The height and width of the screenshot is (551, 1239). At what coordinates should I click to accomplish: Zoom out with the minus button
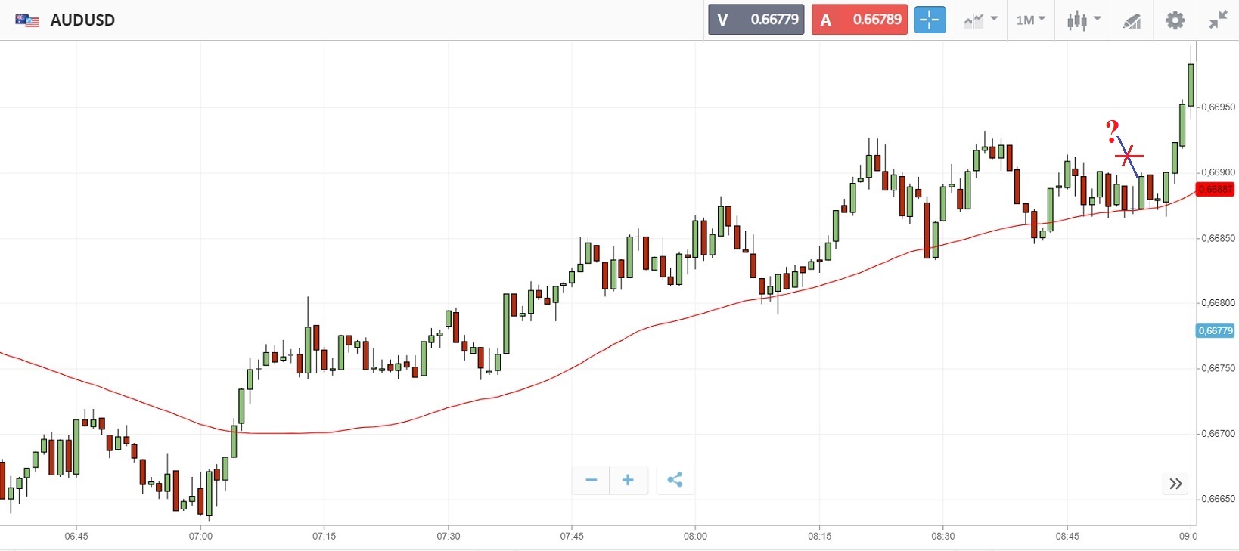tap(591, 480)
